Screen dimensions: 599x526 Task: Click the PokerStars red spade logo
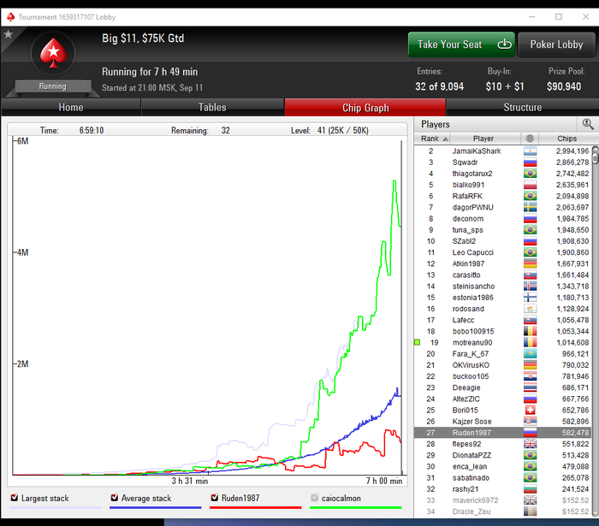tap(53, 53)
